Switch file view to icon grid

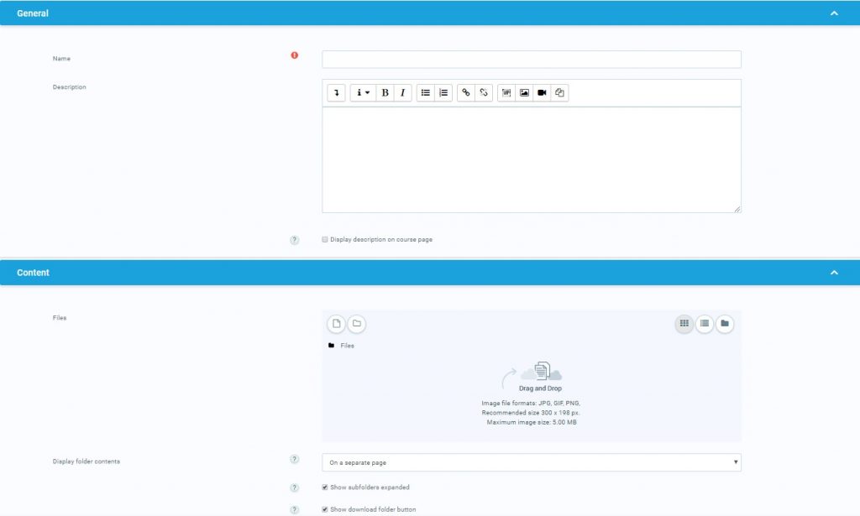[684, 324]
